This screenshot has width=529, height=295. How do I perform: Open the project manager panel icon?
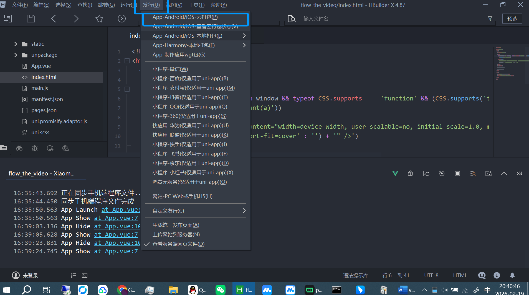4,148
